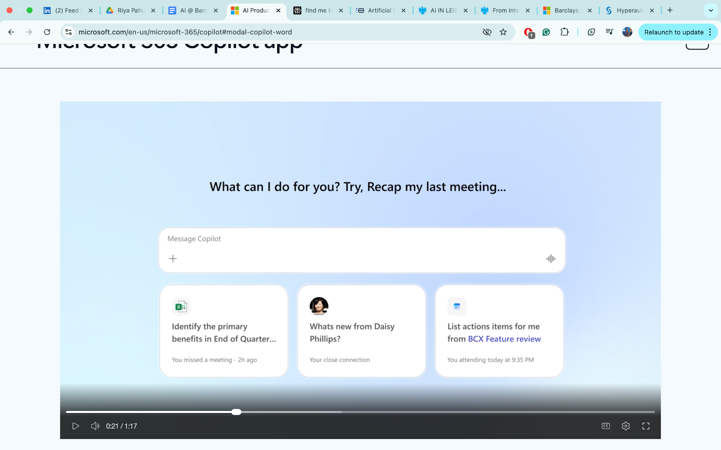Image resolution: width=721 pixels, height=450 pixels.
Task: Play the Copilot video
Action: [x=76, y=426]
